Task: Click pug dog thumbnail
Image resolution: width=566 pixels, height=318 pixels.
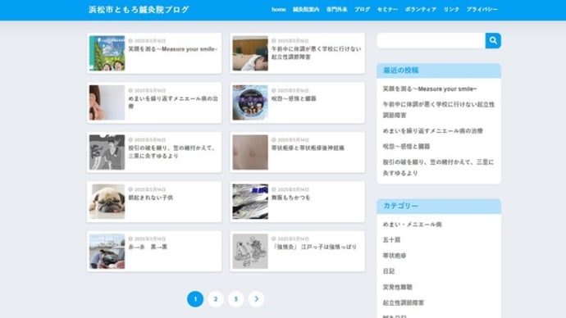Action: (107, 202)
